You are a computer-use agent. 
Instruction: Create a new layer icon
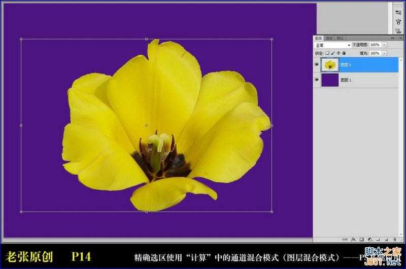(x=386, y=240)
